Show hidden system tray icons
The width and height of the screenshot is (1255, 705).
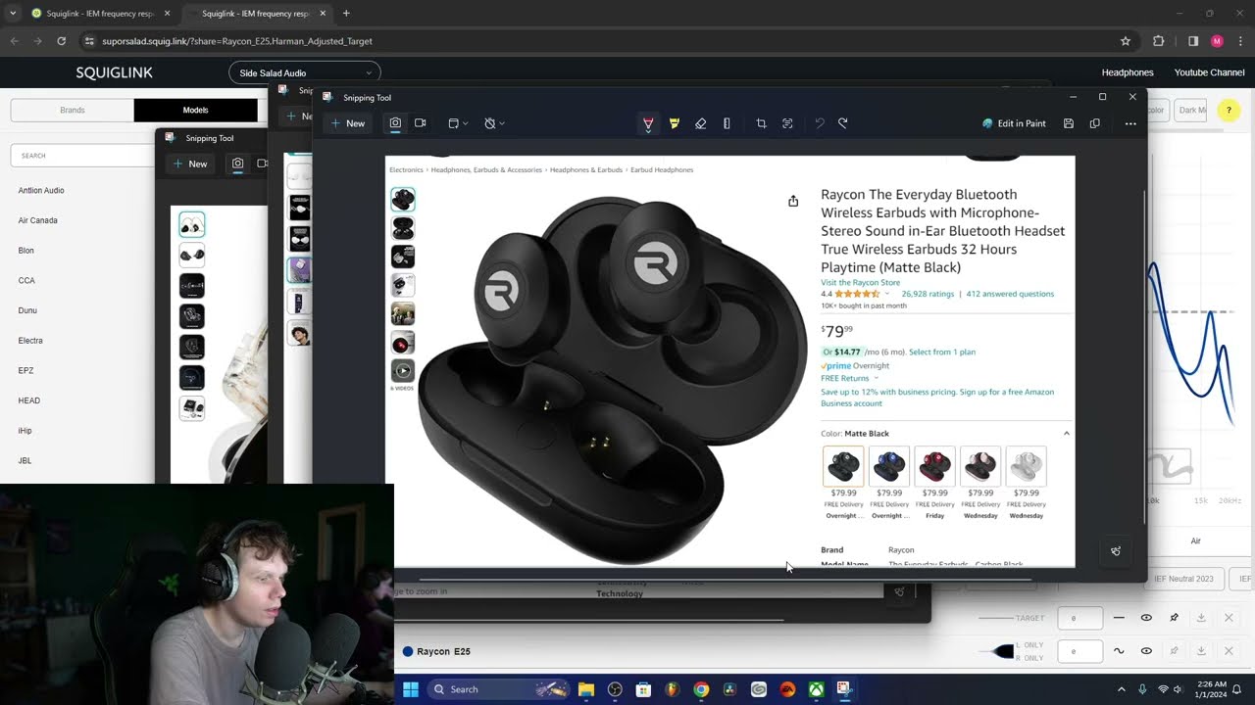click(1121, 689)
